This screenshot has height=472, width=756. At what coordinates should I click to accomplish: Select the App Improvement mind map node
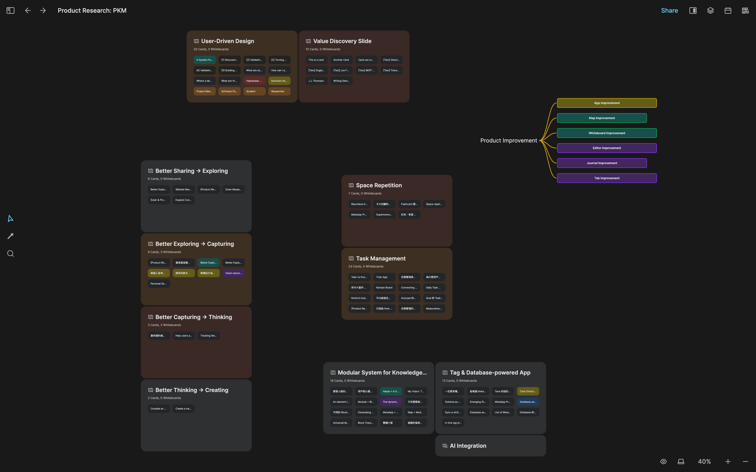(x=606, y=103)
